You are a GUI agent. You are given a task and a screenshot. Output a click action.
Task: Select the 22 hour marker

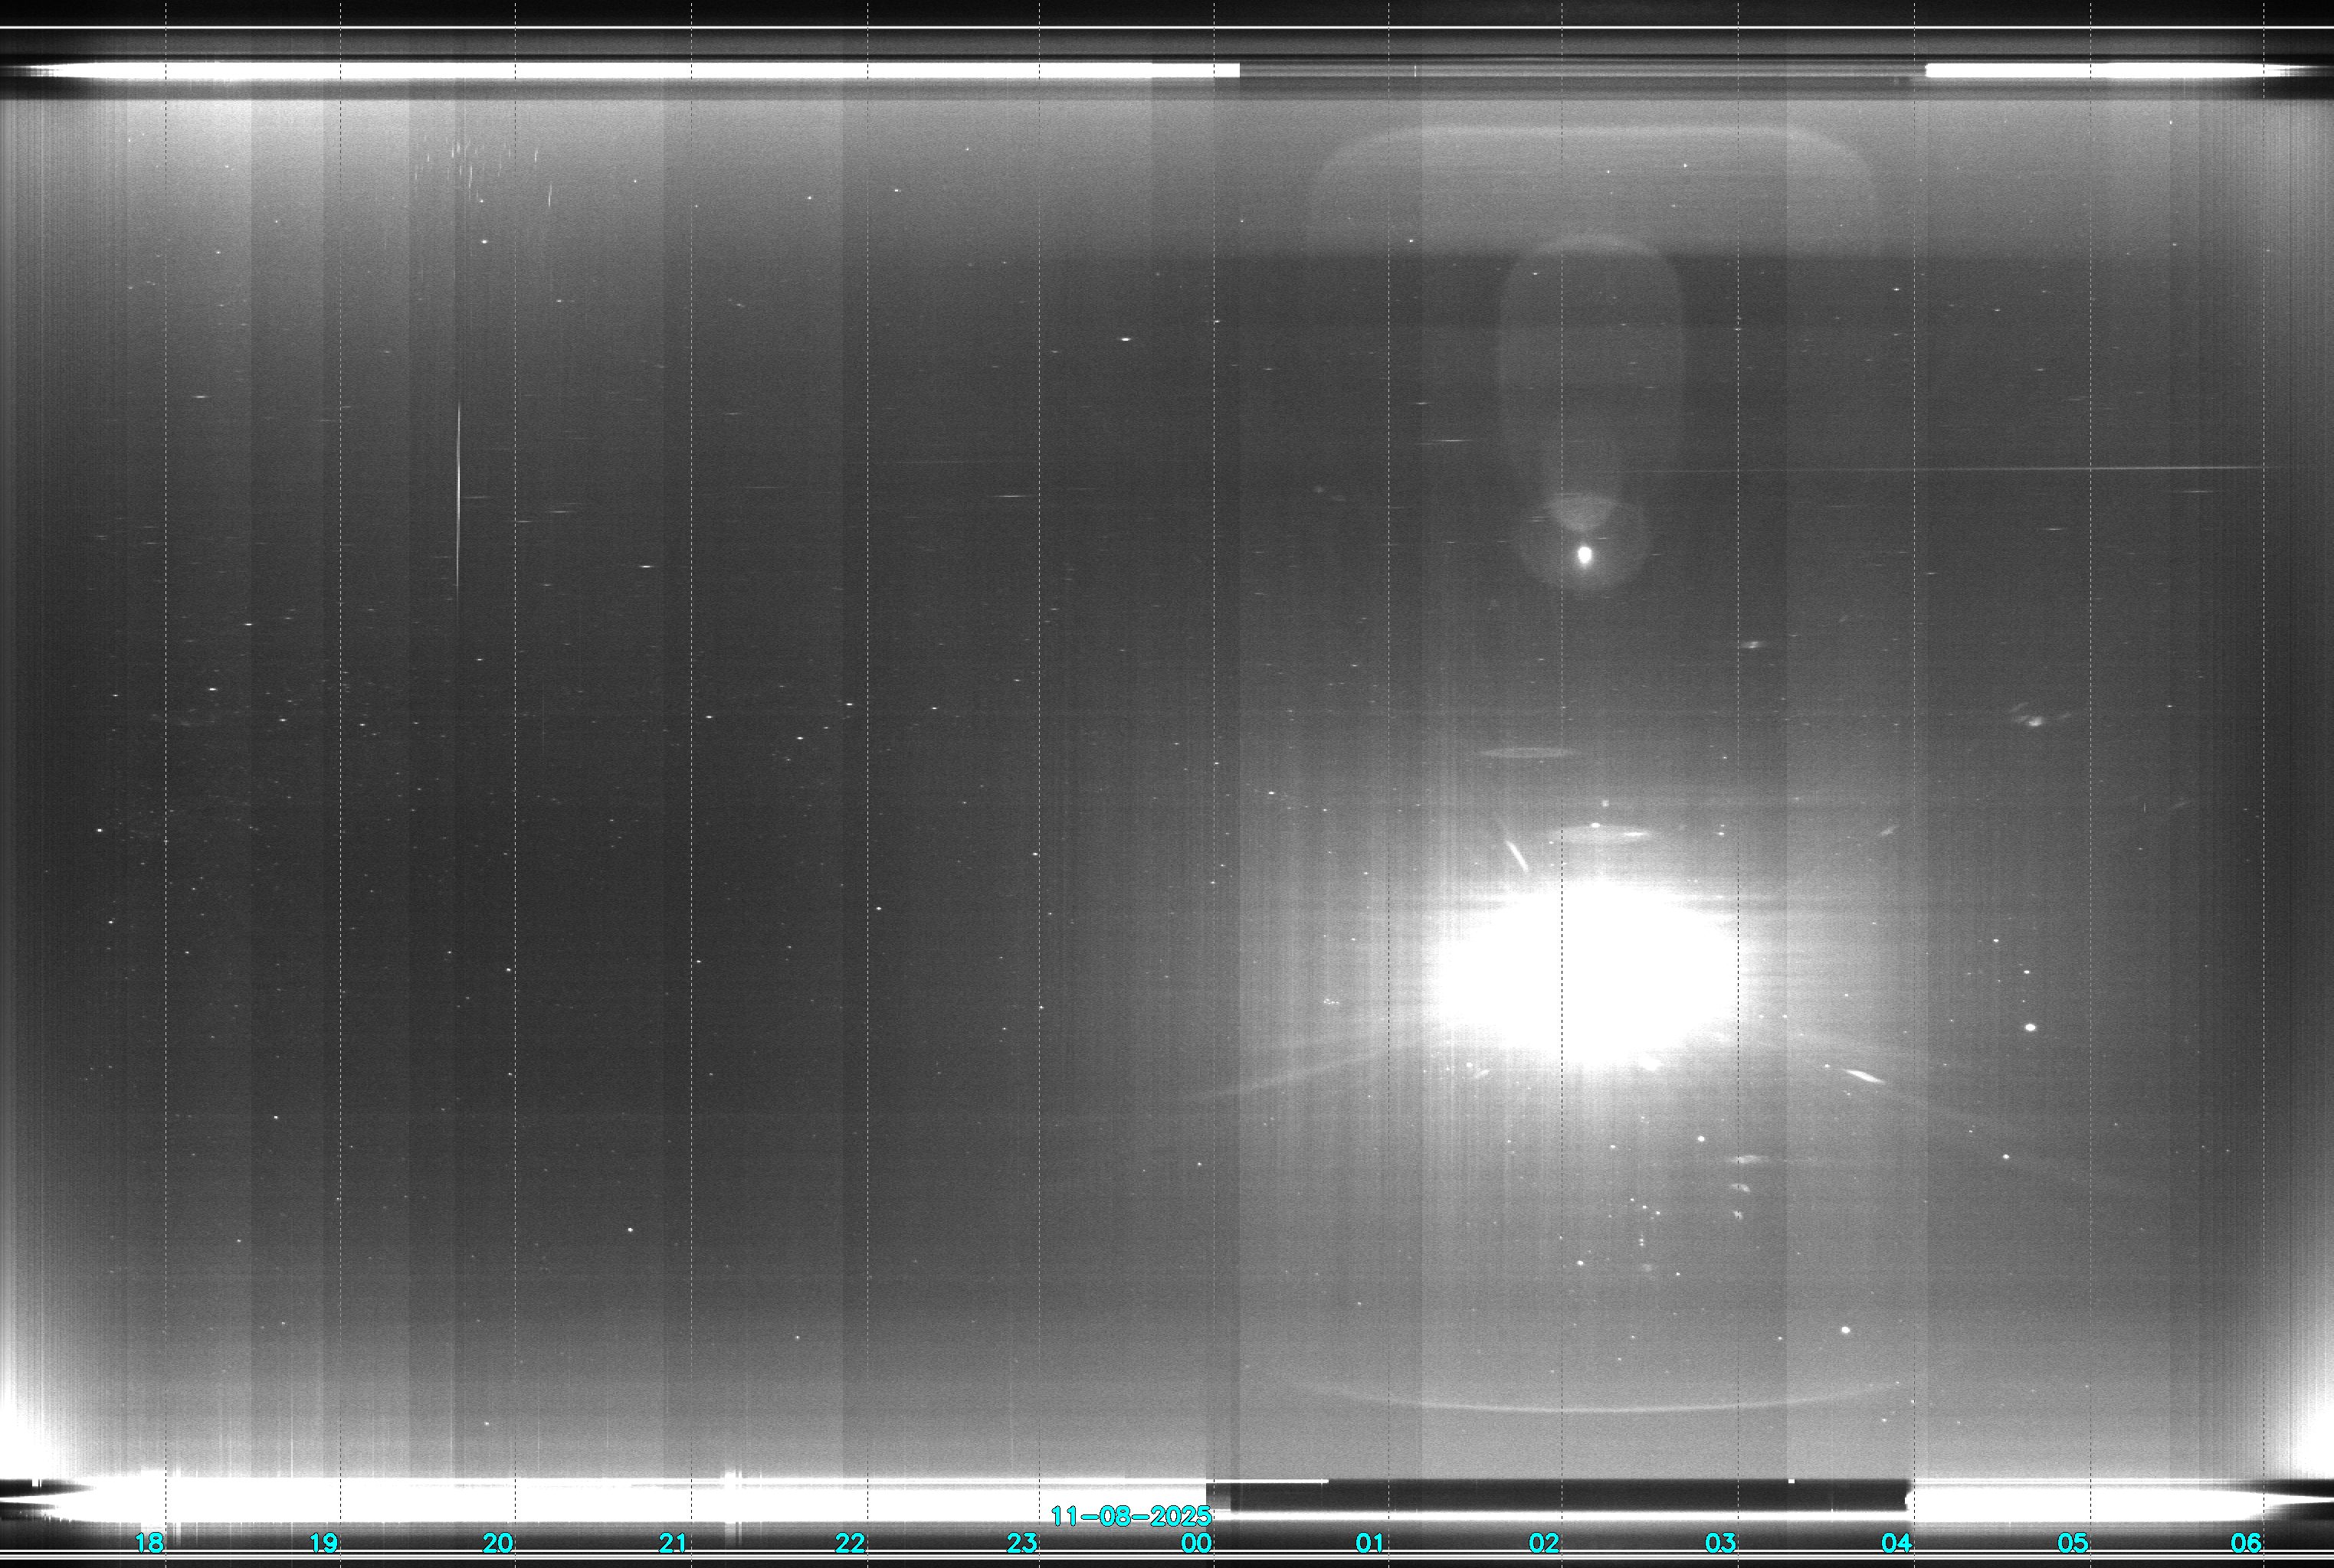point(850,1543)
